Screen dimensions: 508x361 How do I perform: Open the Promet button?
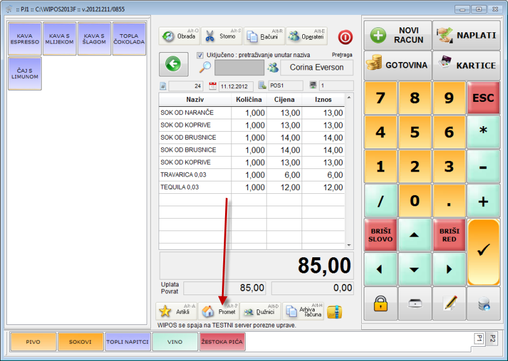point(219,311)
